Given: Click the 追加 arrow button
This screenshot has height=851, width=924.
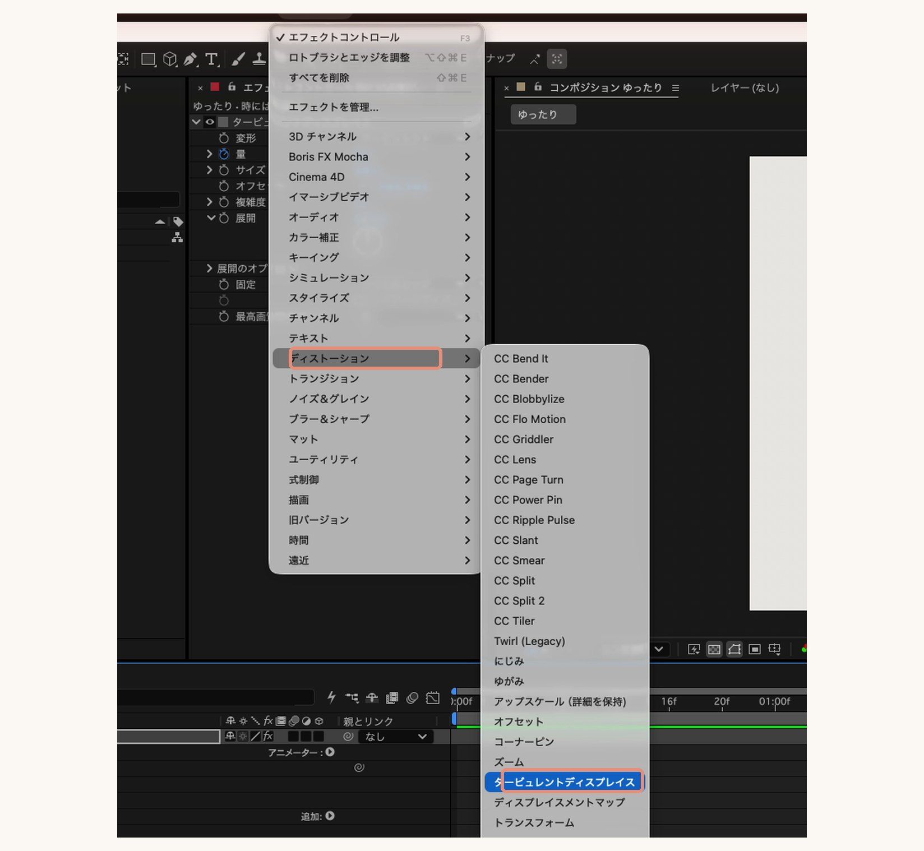Looking at the screenshot, I should click(x=330, y=816).
